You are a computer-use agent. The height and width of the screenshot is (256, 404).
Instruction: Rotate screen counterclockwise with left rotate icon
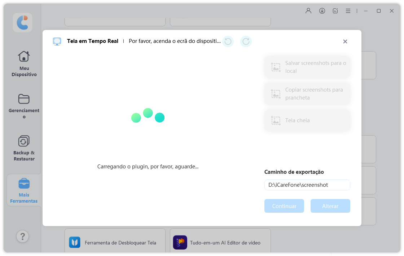(x=228, y=41)
